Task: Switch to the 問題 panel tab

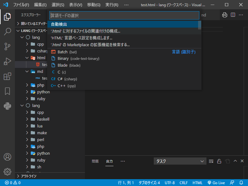Action: click(x=95, y=161)
